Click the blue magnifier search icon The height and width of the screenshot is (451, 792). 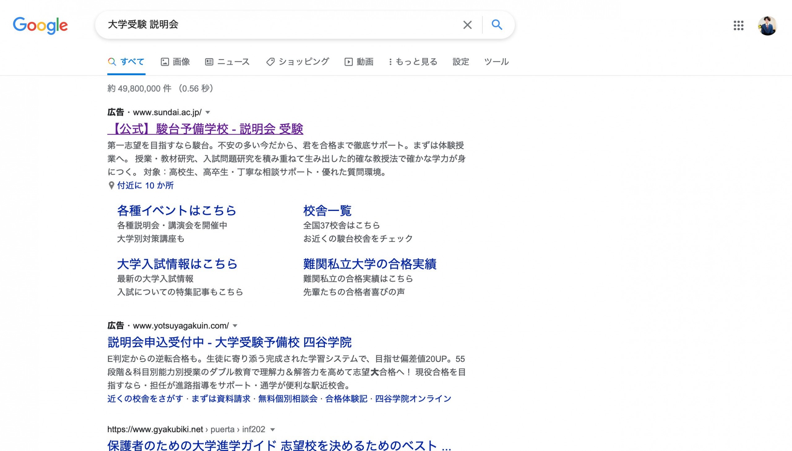click(x=497, y=24)
